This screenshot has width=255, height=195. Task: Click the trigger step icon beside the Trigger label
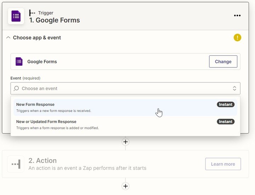pyautogui.click(x=32, y=13)
